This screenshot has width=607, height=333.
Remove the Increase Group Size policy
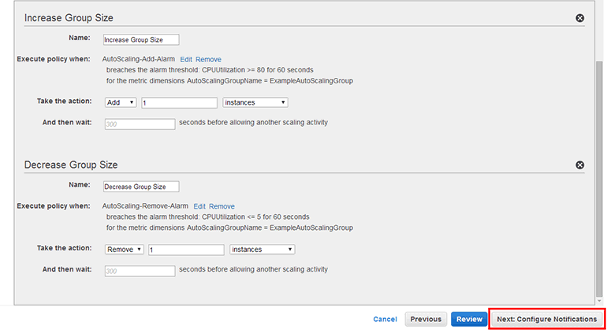pos(580,17)
